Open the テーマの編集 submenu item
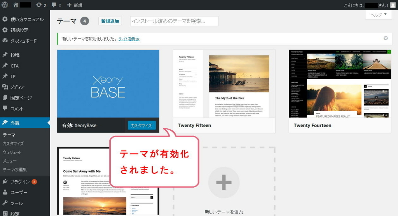The width and height of the screenshot is (398, 216). [x=14, y=169]
